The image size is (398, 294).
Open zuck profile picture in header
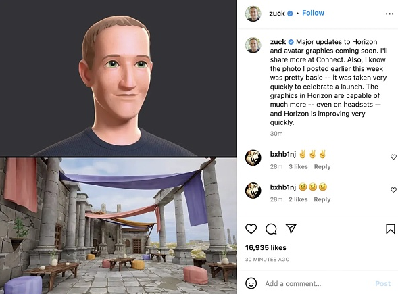(253, 14)
